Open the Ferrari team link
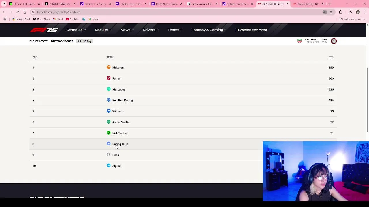 coord(117,78)
